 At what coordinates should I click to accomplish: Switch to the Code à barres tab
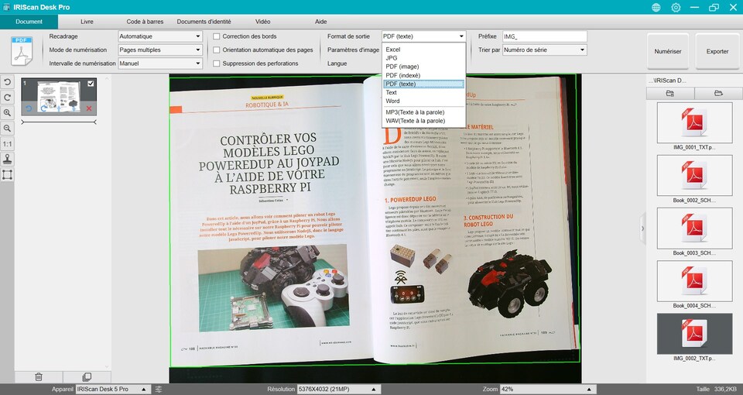[x=145, y=22]
